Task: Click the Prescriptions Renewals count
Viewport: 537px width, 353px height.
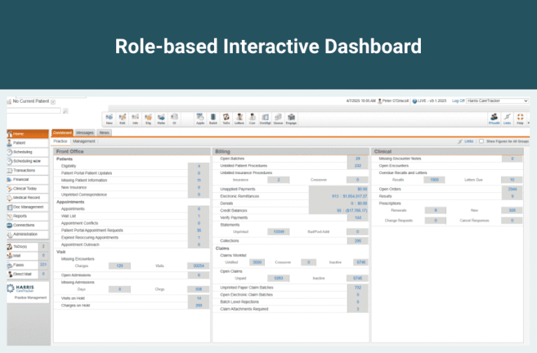Action: tap(436, 210)
